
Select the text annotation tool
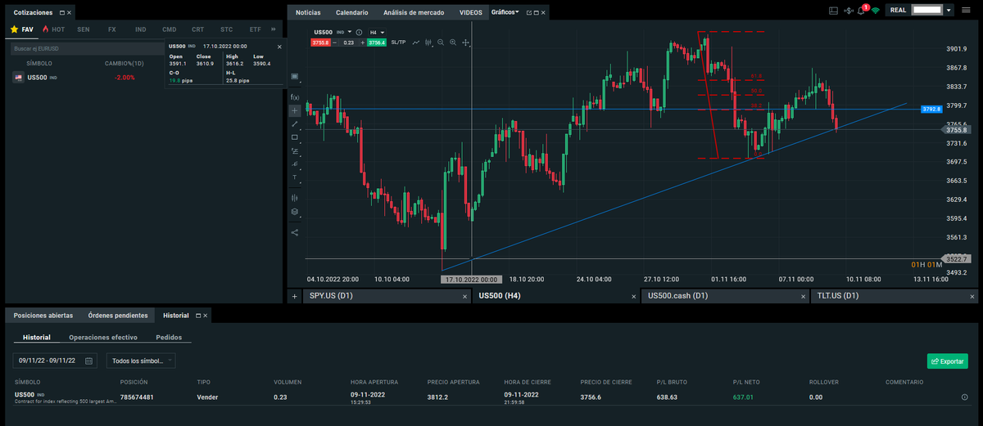point(295,177)
